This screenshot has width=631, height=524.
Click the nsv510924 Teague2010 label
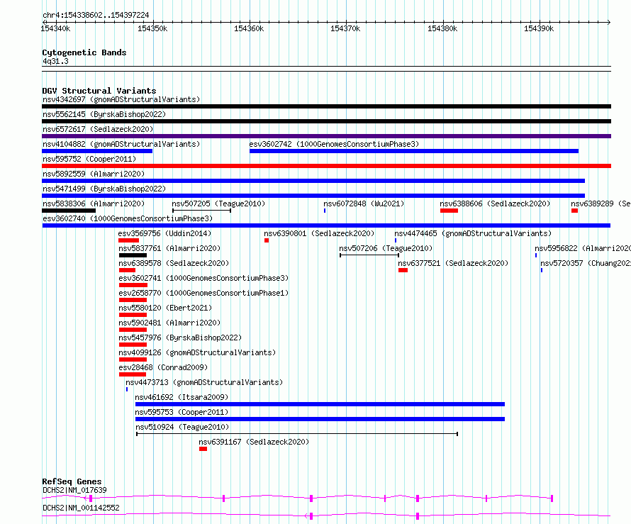(182, 427)
